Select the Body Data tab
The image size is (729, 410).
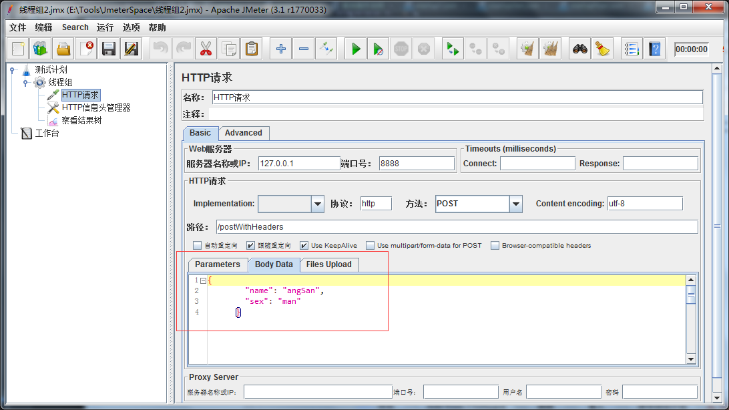tap(274, 264)
